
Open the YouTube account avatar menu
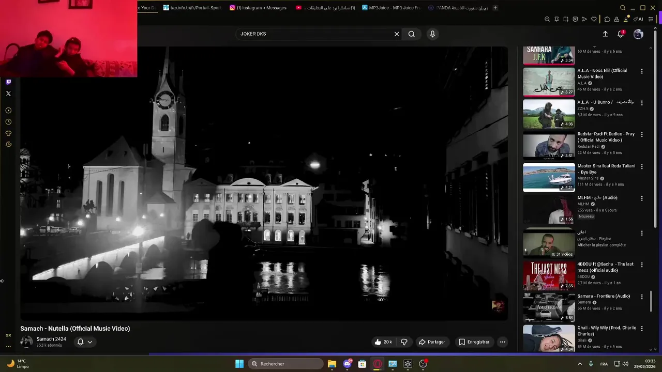[x=638, y=34]
